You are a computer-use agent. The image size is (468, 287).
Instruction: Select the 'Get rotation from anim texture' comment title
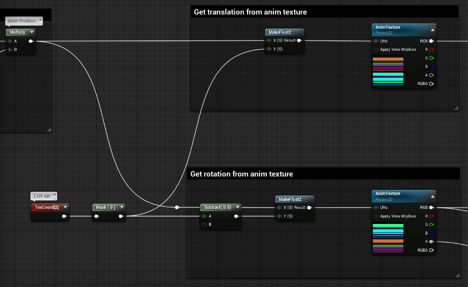(241, 174)
